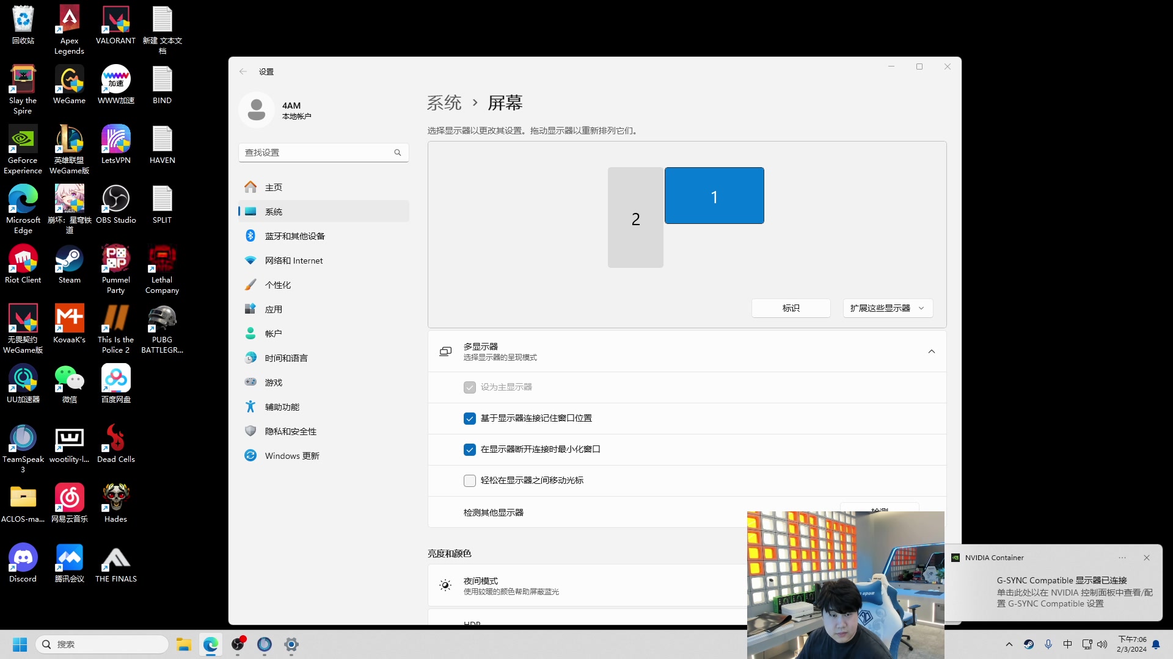This screenshot has height=659, width=1173.
Task: Select 帐户 in settings sidebar
Action: point(273,333)
